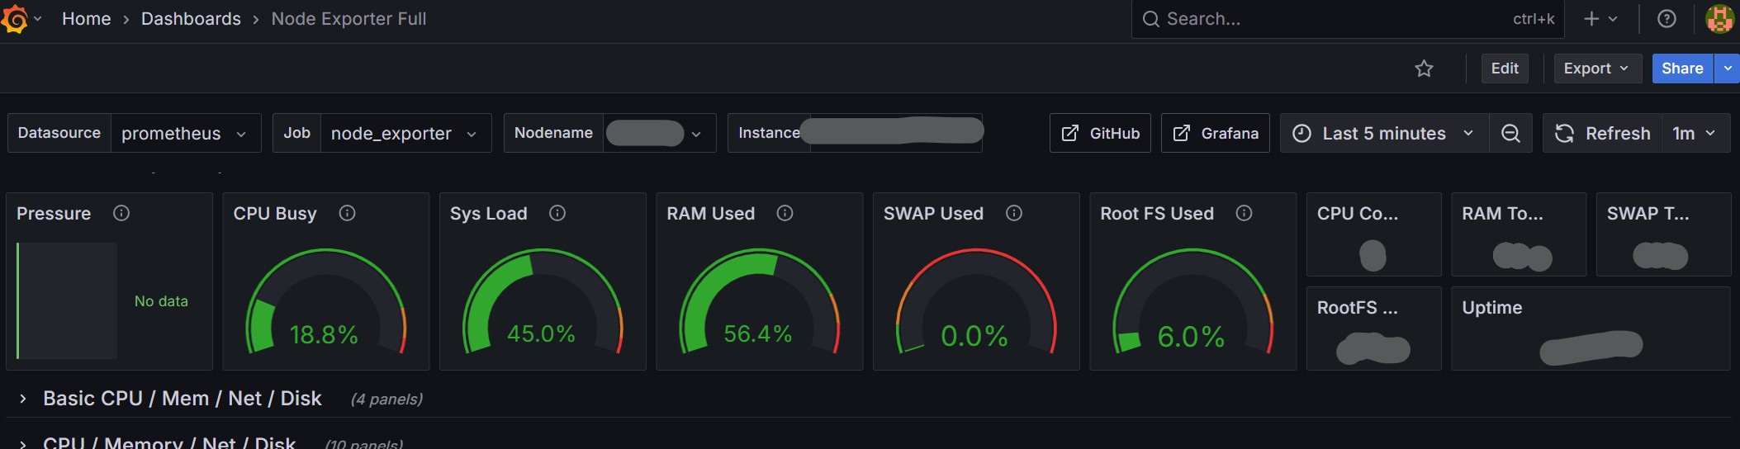1740x449 pixels.
Task: Show info for Sys Load panel
Action: click(x=557, y=213)
